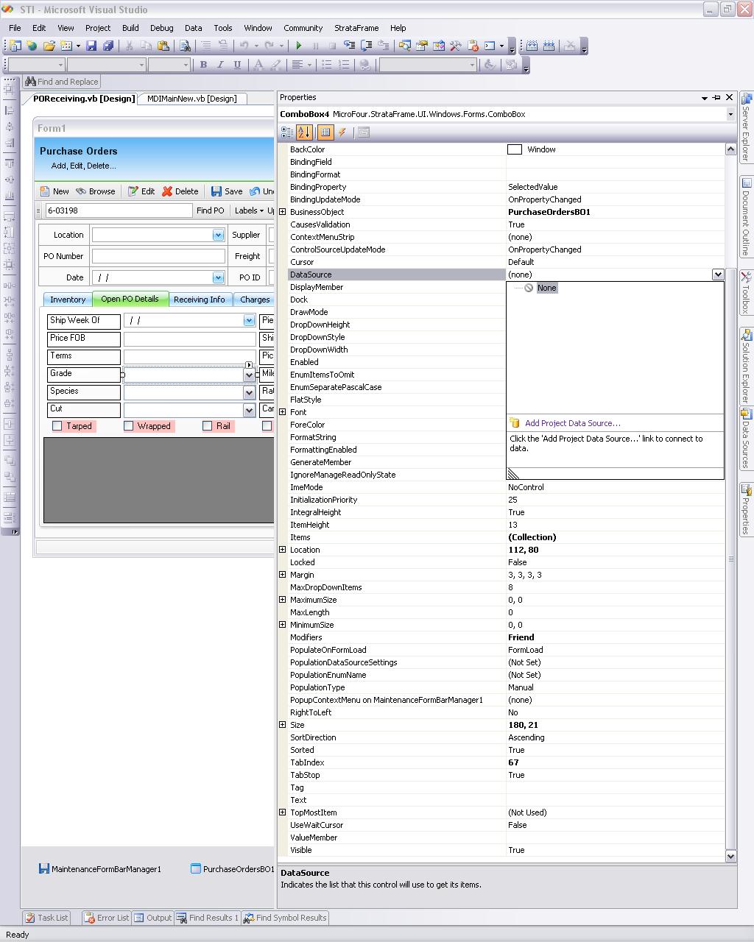Click the Open File folder icon
Screen dimensions: 754x942
(49, 46)
